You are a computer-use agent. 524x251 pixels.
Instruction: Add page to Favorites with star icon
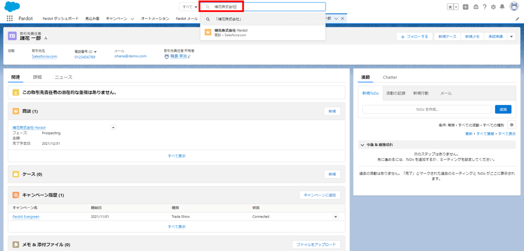click(x=450, y=7)
